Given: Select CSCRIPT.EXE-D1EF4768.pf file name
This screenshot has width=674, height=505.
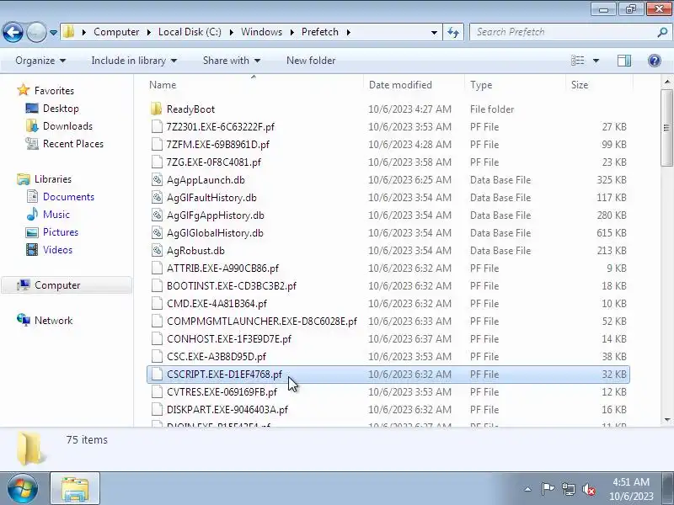Looking at the screenshot, I should pyautogui.click(x=224, y=374).
